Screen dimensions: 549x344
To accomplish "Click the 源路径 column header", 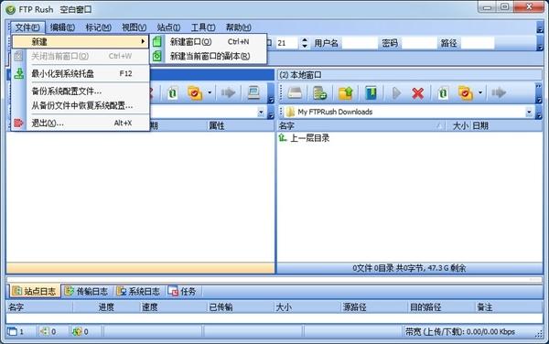I will 374,307.
